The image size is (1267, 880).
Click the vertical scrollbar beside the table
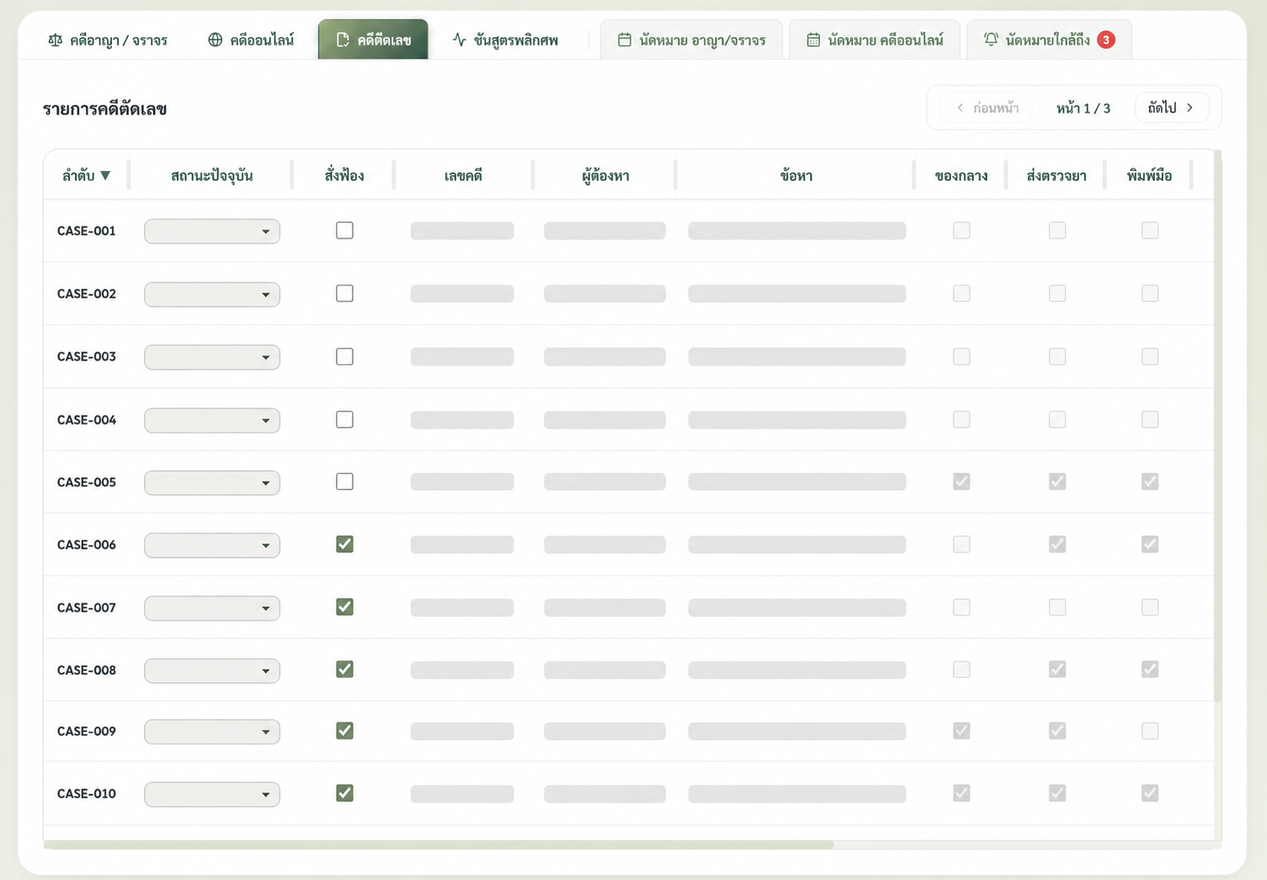point(1217,425)
